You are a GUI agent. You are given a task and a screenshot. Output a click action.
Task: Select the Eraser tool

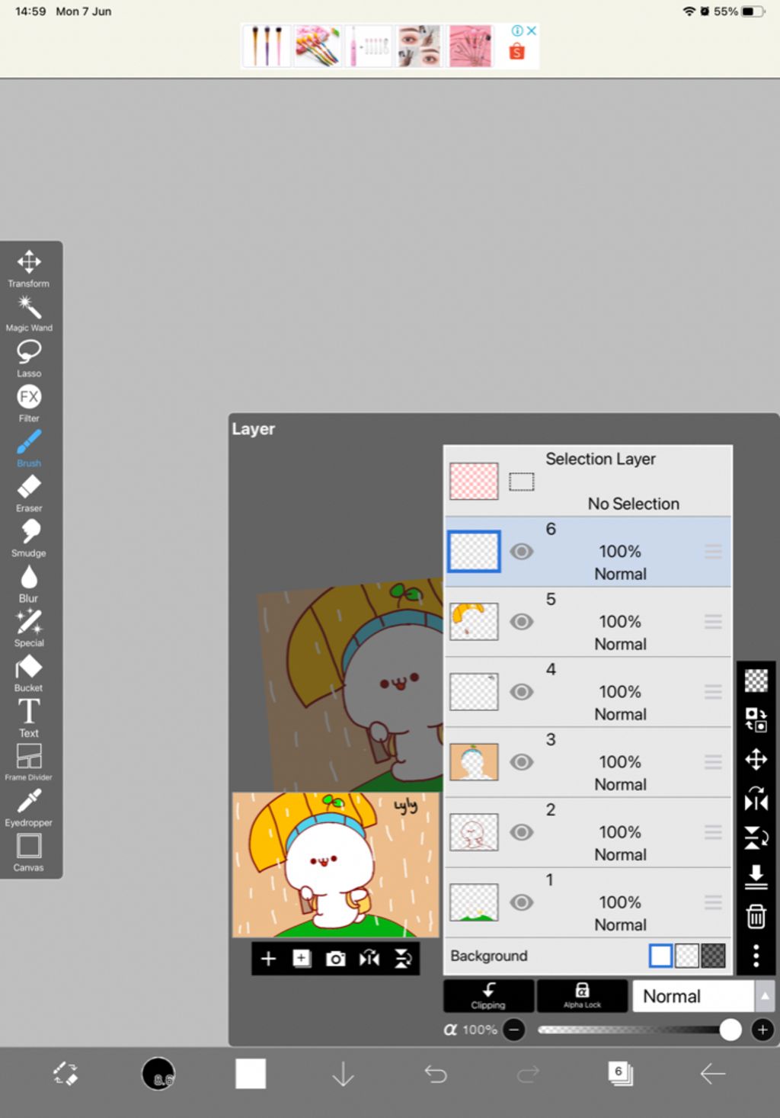point(29,493)
